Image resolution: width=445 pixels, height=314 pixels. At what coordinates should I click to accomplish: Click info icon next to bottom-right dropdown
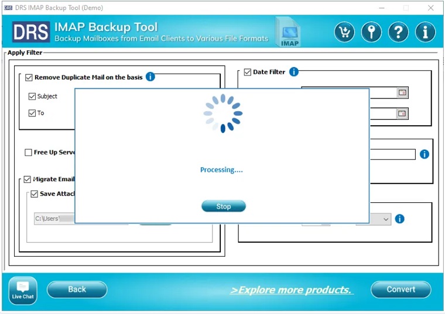click(399, 219)
